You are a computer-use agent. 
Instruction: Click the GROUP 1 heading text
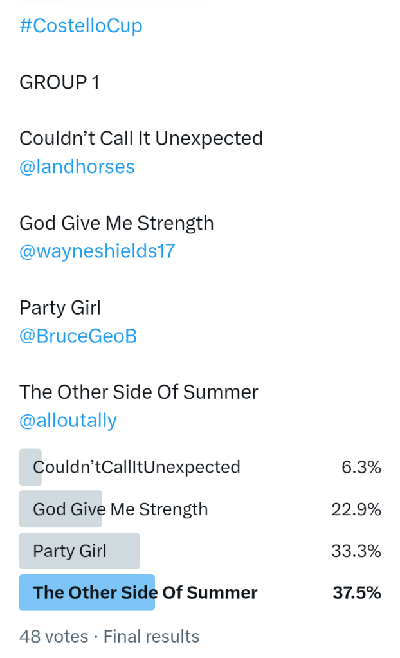[x=60, y=82]
